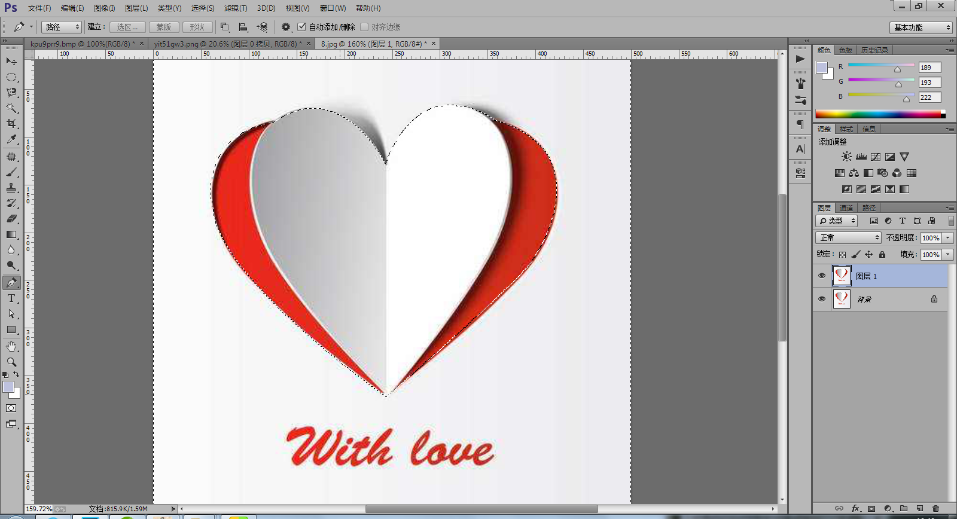
Task: Toggle Quick Mask mode icon
Action: pyautogui.click(x=11, y=408)
